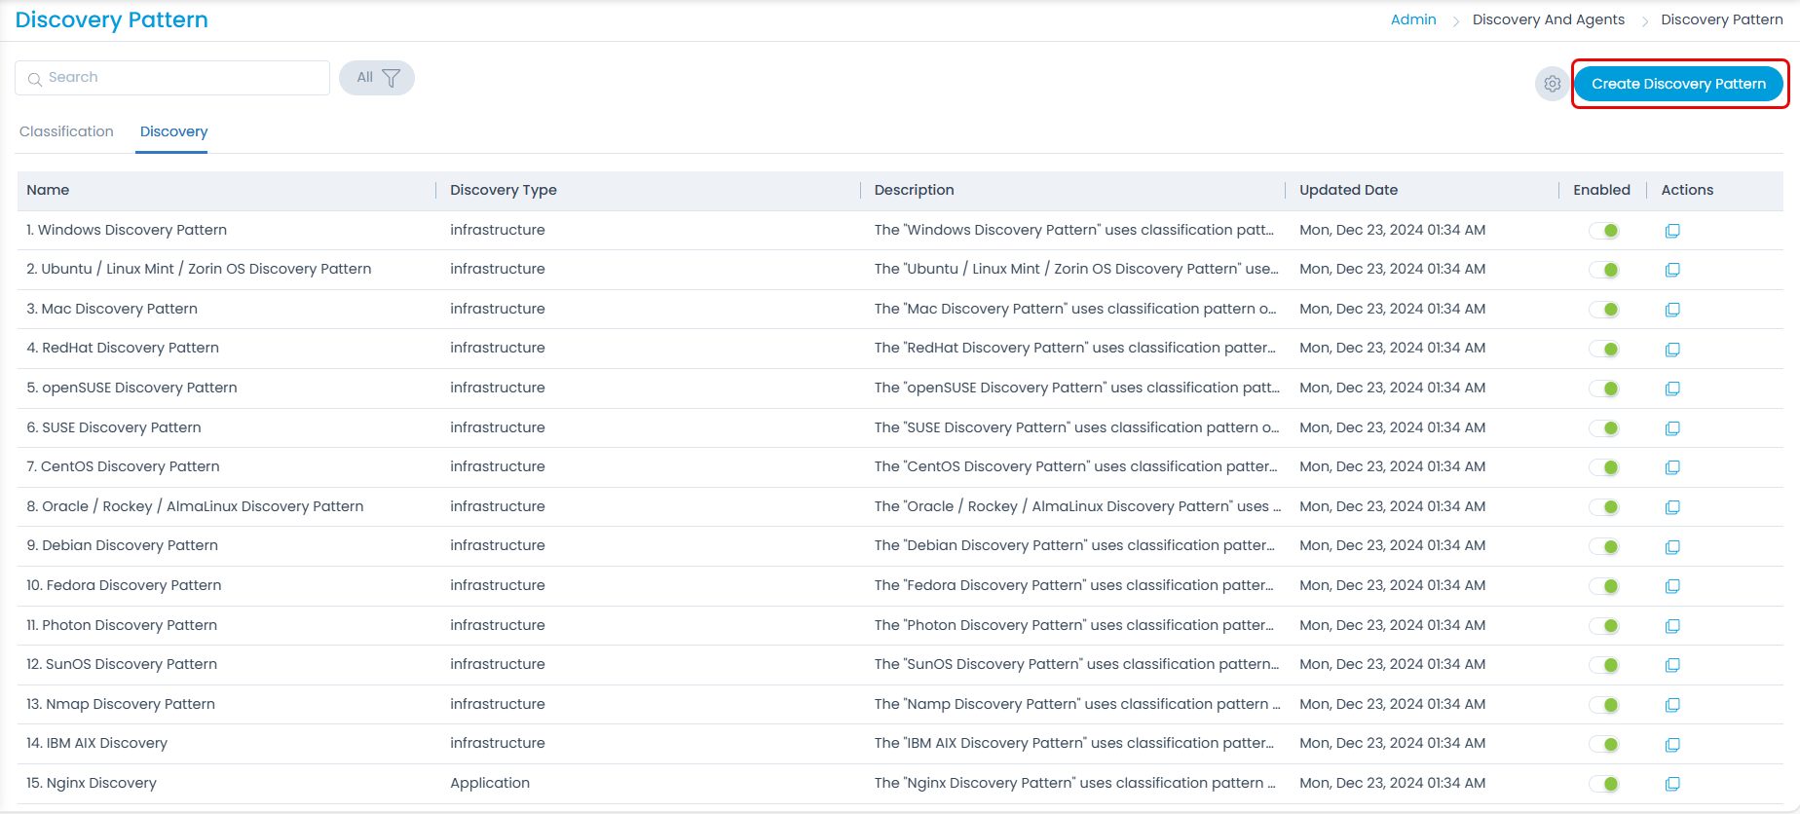Click copy icon for Mac Discovery Pattern

click(1672, 310)
